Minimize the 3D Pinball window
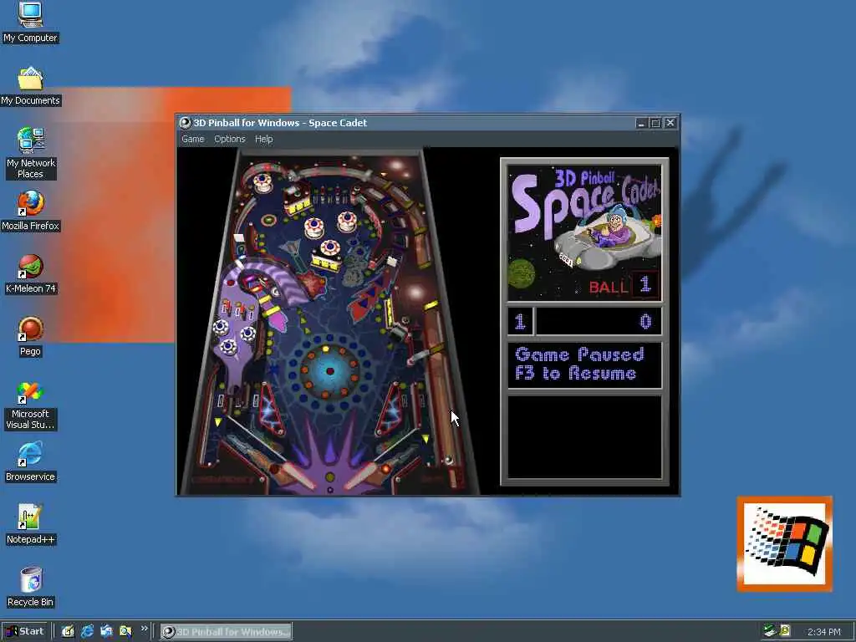Image resolution: width=856 pixels, height=642 pixels. point(641,124)
